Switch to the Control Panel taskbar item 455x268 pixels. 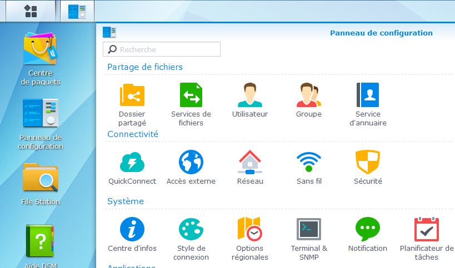tap(77, 11)
